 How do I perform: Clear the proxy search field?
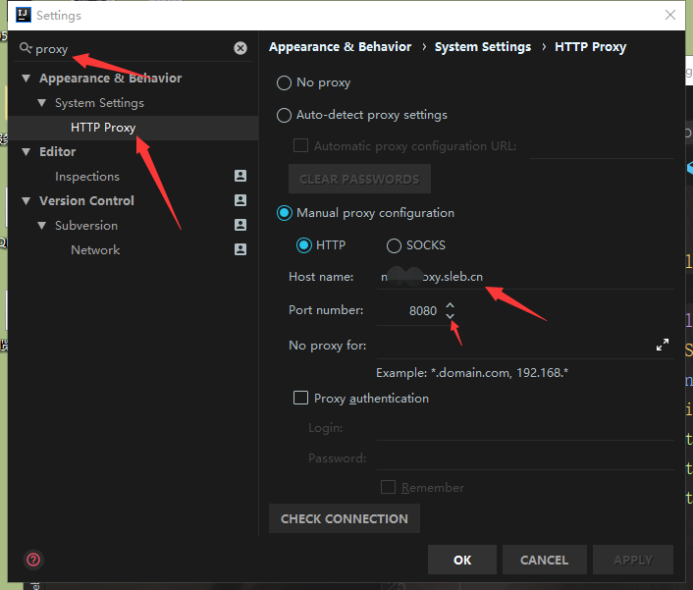(x=240, y=48)
